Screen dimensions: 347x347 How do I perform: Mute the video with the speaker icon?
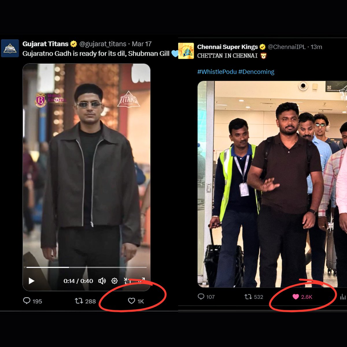click(101, 281)
